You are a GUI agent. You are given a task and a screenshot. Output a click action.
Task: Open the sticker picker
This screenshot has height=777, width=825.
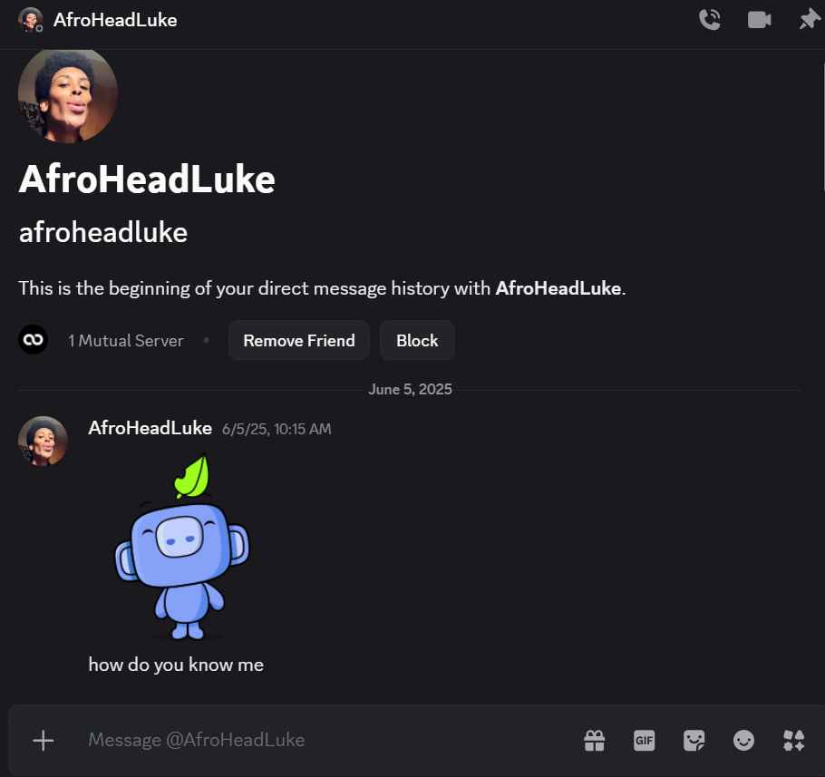[x=694, y=740]
